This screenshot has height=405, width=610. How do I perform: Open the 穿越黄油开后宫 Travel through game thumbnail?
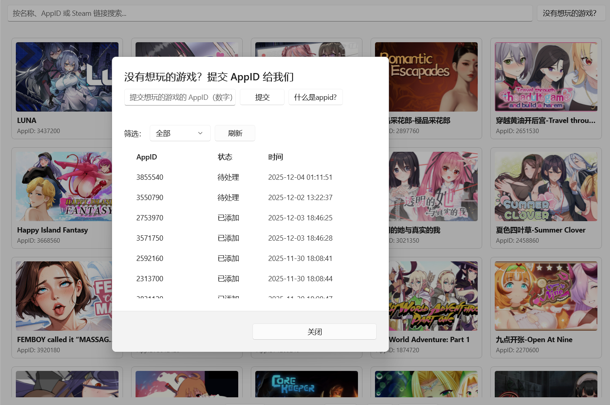pos(546,77)
